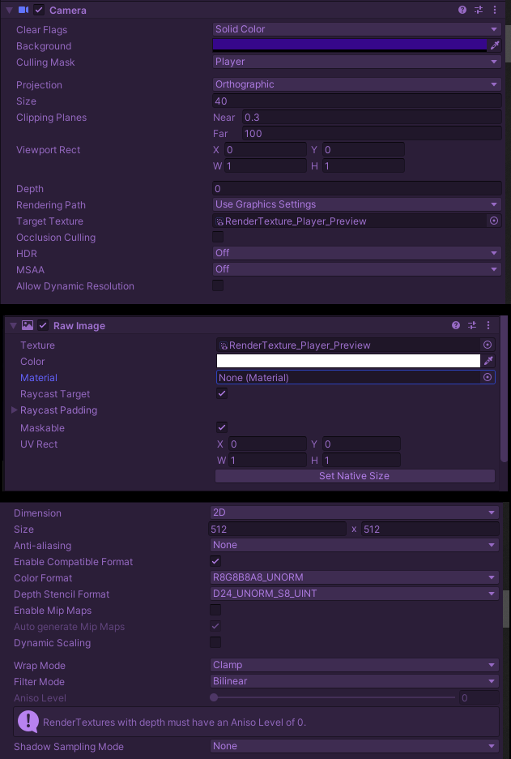Open the Clear Flags dropdown

(356, 29)
